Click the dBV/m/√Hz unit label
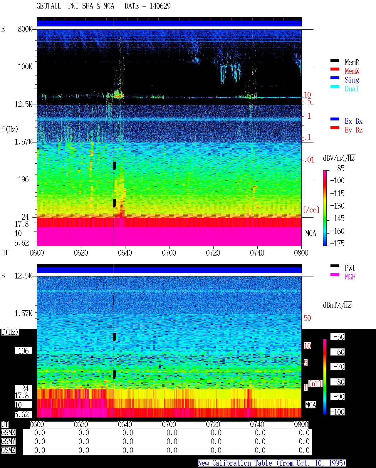The width and height of the screenshot is (376, 468). coord(339,158)
